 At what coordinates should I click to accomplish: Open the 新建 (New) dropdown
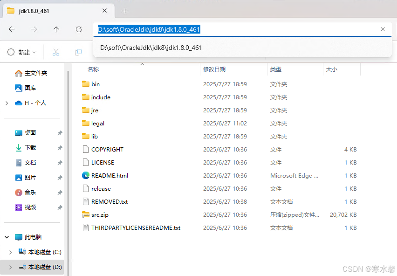21,52
